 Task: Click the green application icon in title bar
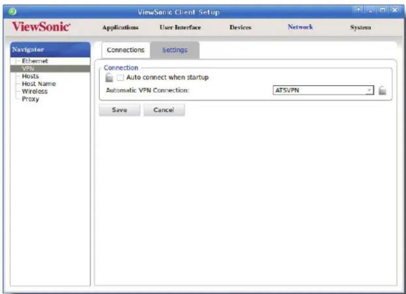pyautogui.click(x=13, y=12)
